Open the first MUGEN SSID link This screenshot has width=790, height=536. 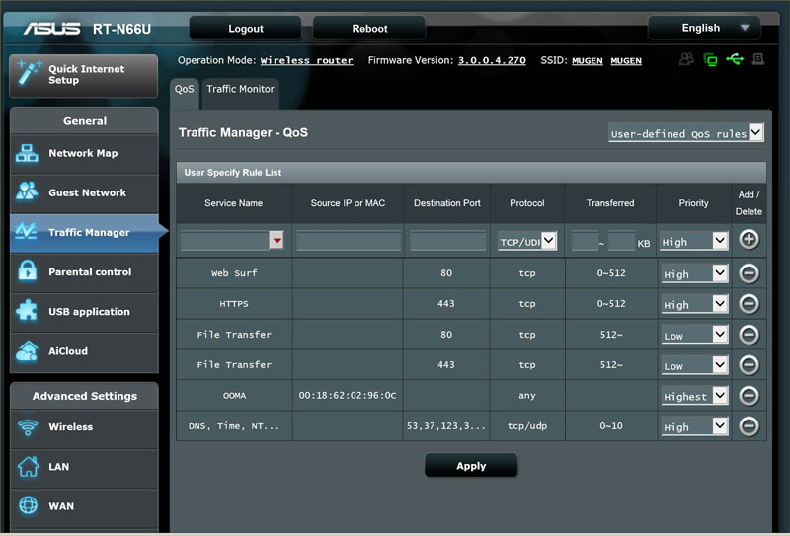click(588, 60)
